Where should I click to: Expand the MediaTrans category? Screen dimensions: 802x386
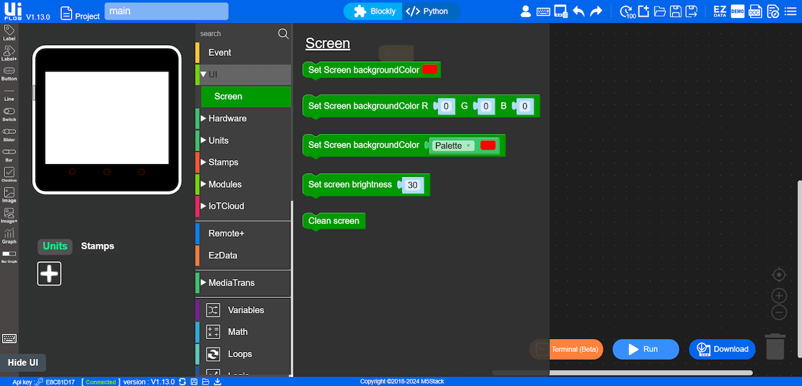204,282
